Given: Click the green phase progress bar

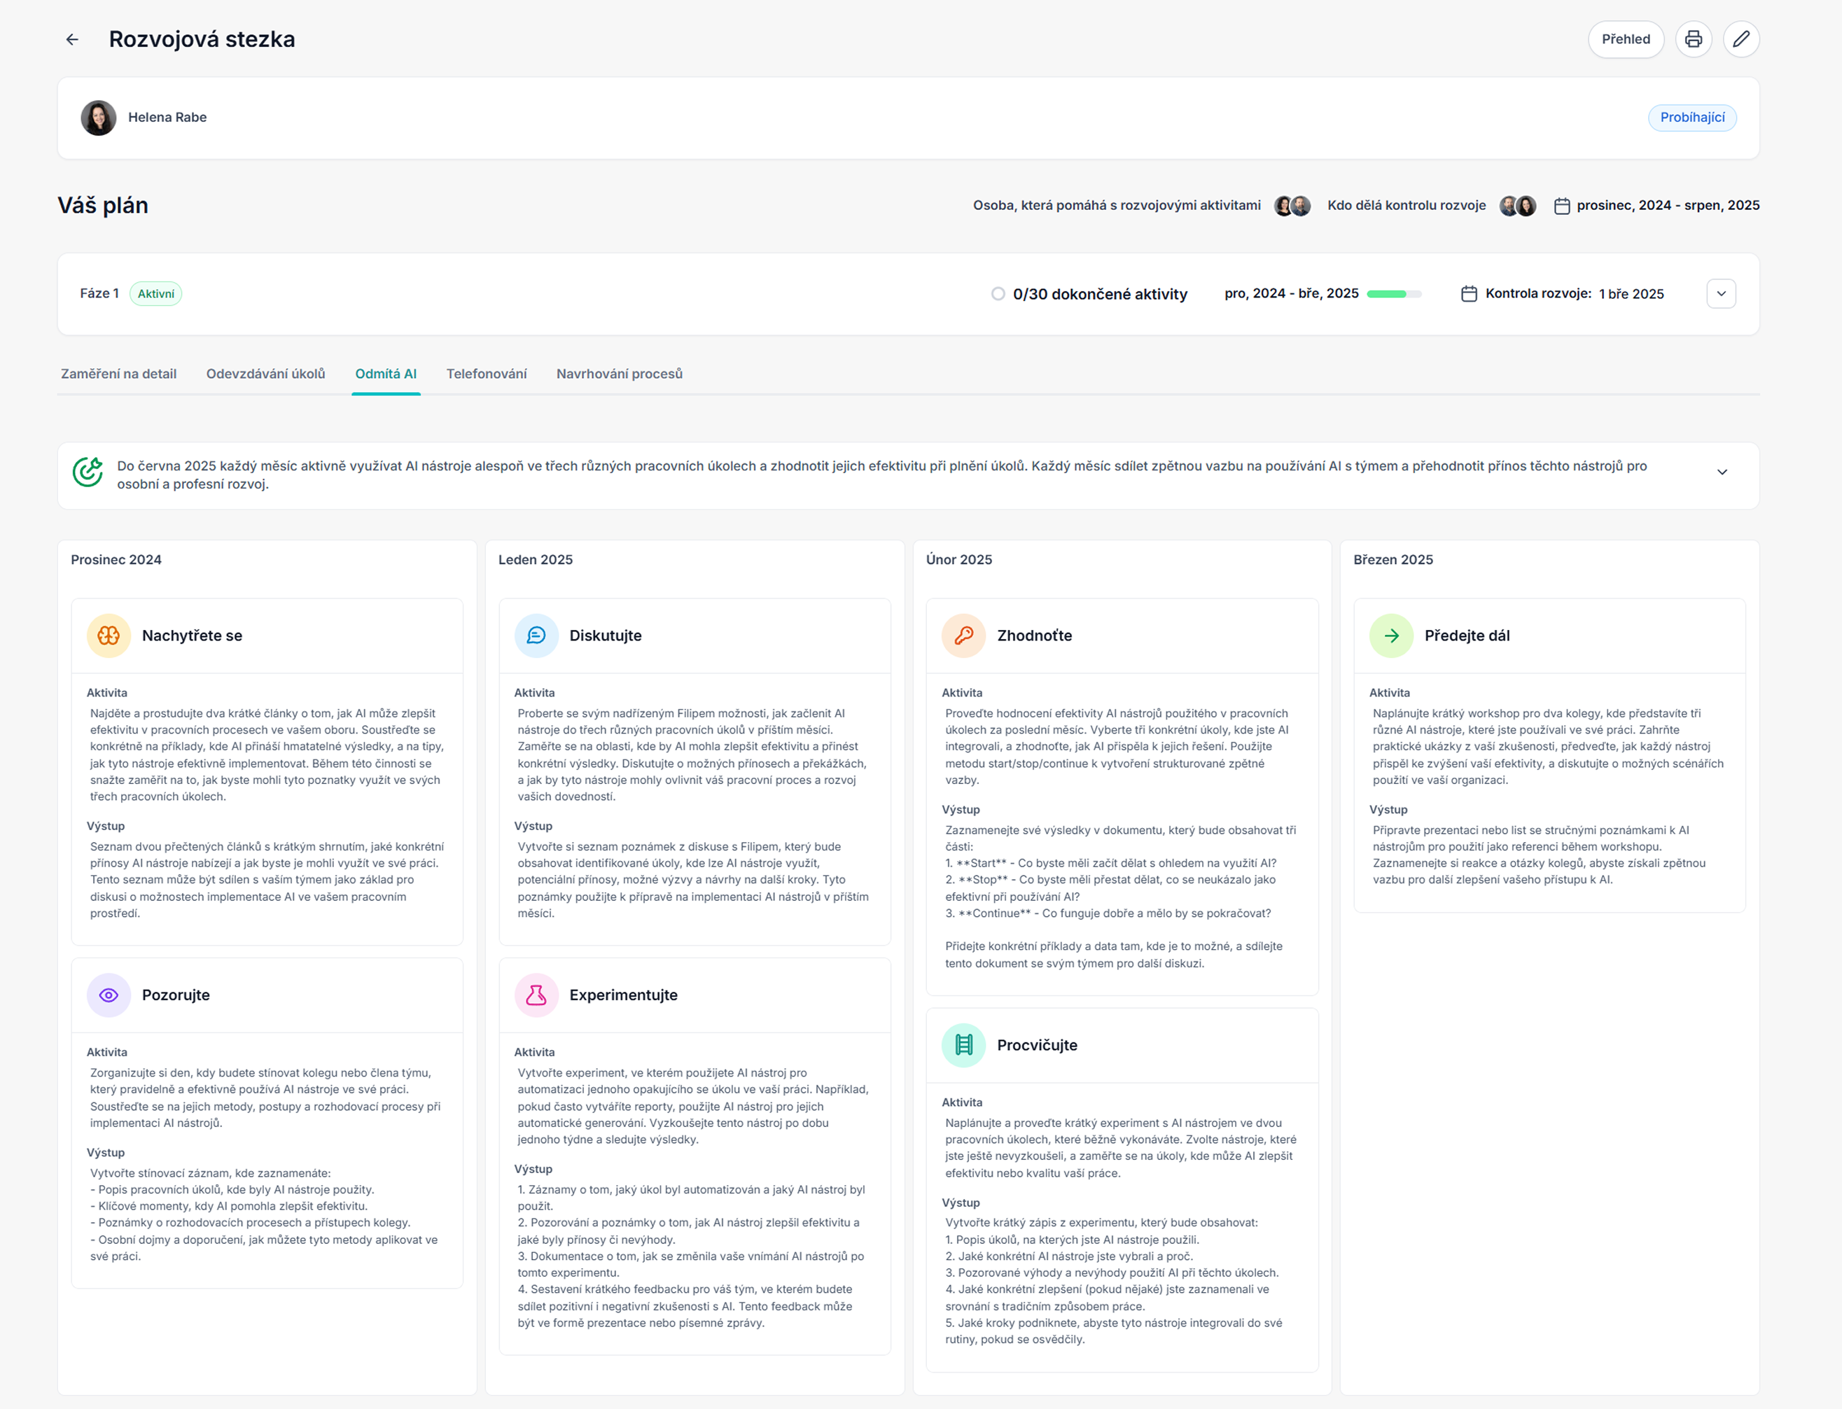Looking at the screenshot, I should click(1393, 293).
